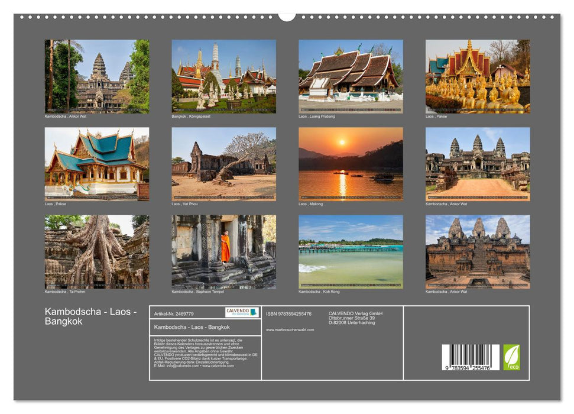Click 'Ottobrunner Straße 39' address line
This screenshot has width=574, height=414.
click(x=351, y=318)
